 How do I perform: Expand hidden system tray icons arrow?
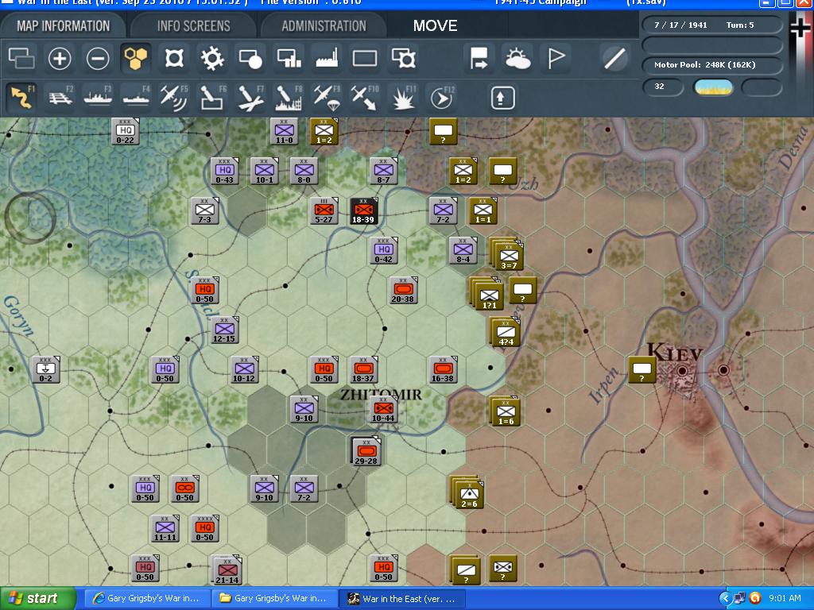(x=724, y=598)
